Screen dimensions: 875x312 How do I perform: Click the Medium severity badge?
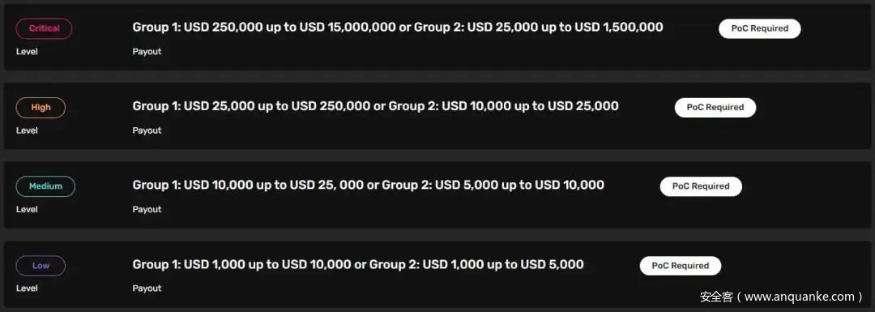45,186
